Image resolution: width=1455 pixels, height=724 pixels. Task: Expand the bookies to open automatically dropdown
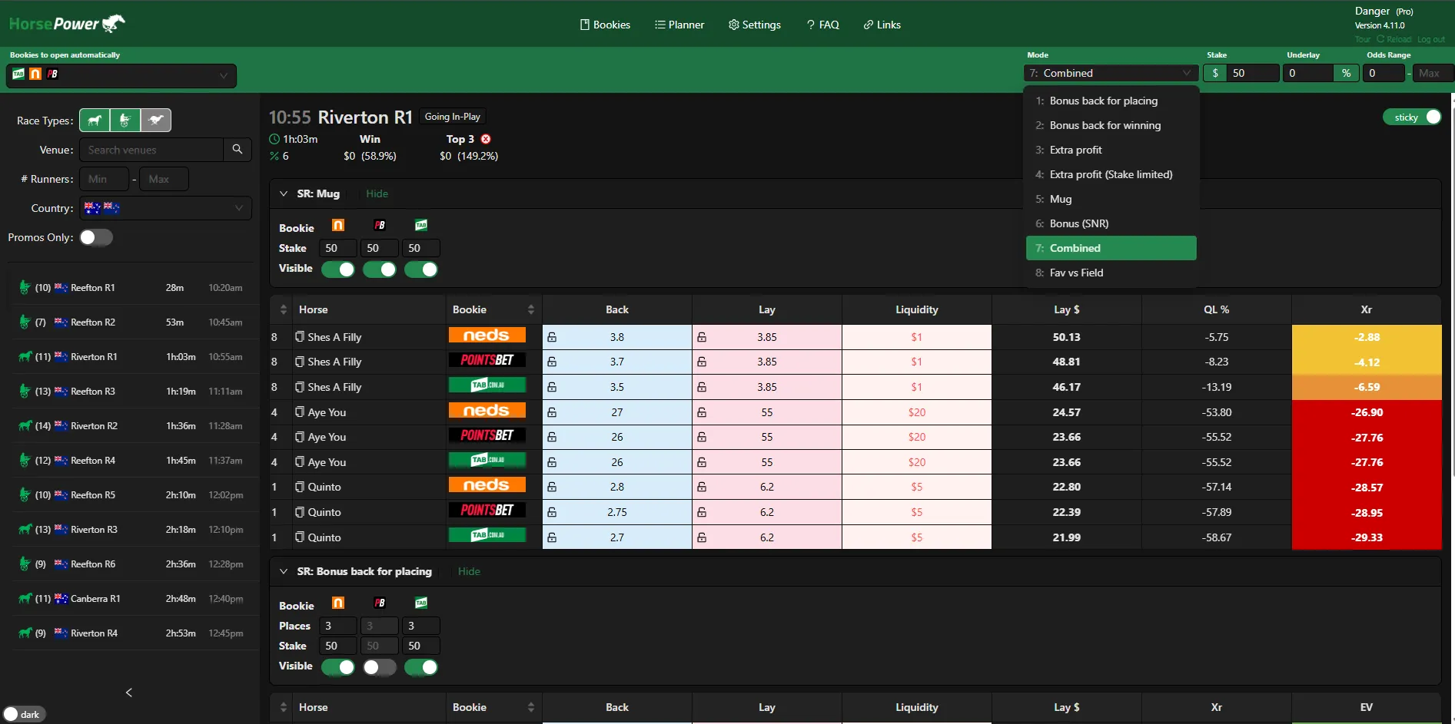click(x=223, y=76)
